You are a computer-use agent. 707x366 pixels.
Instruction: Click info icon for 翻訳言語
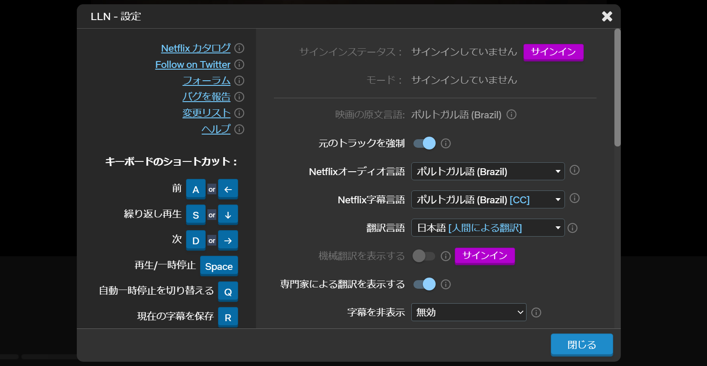[x=573, y=228]
